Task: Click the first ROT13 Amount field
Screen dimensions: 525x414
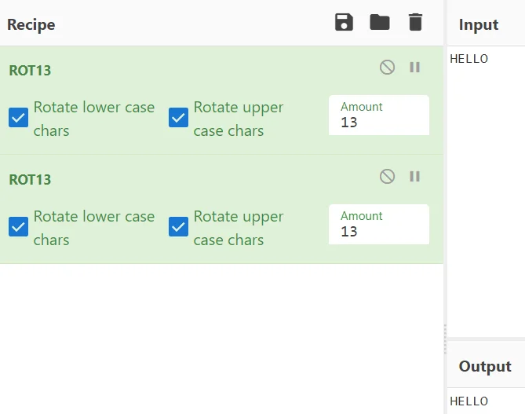Action: click(379, 123)
